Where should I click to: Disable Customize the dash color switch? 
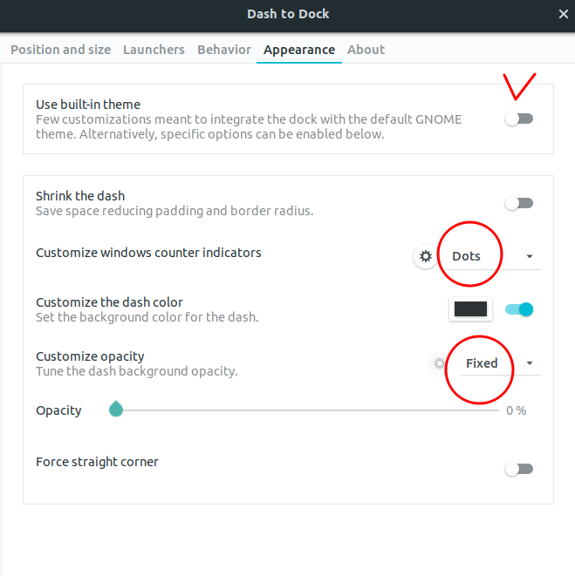pos(519,309)
